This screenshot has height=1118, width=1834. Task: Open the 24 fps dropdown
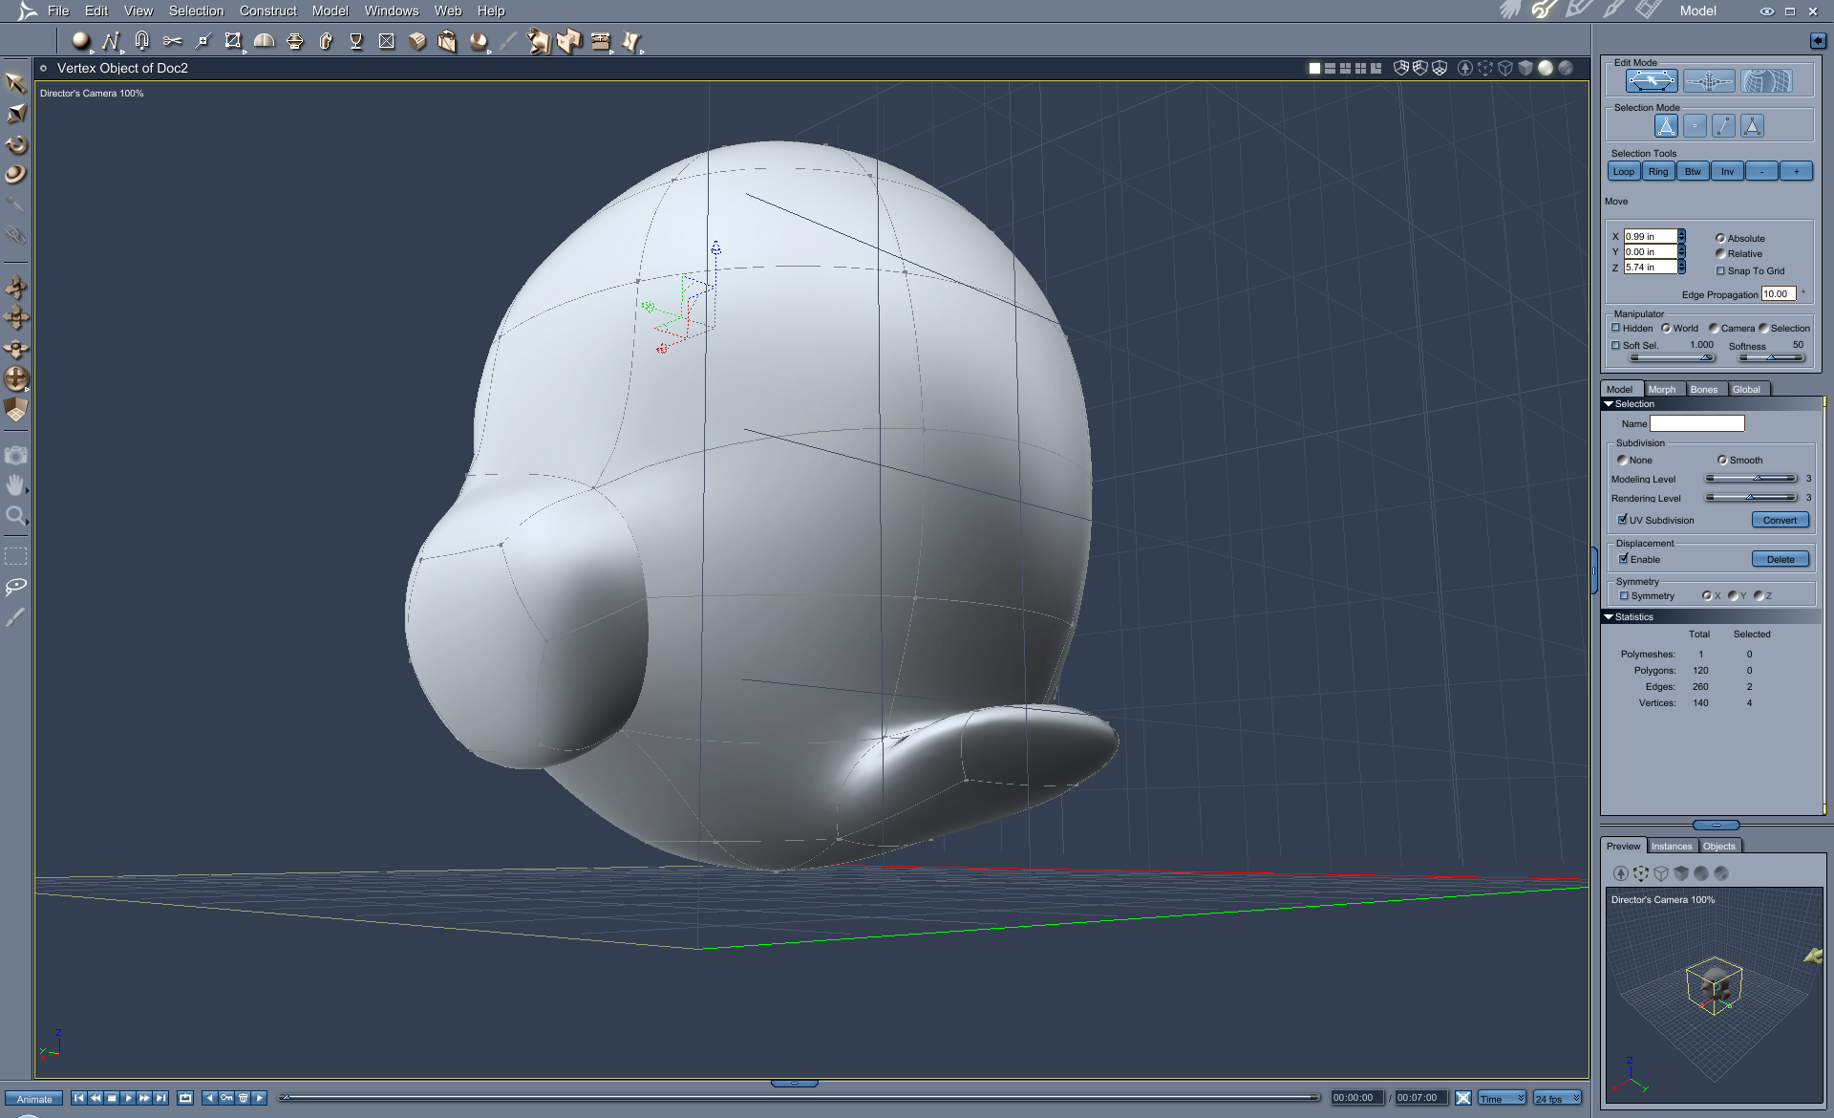pyautogui.click(x=1557, y=1098)
